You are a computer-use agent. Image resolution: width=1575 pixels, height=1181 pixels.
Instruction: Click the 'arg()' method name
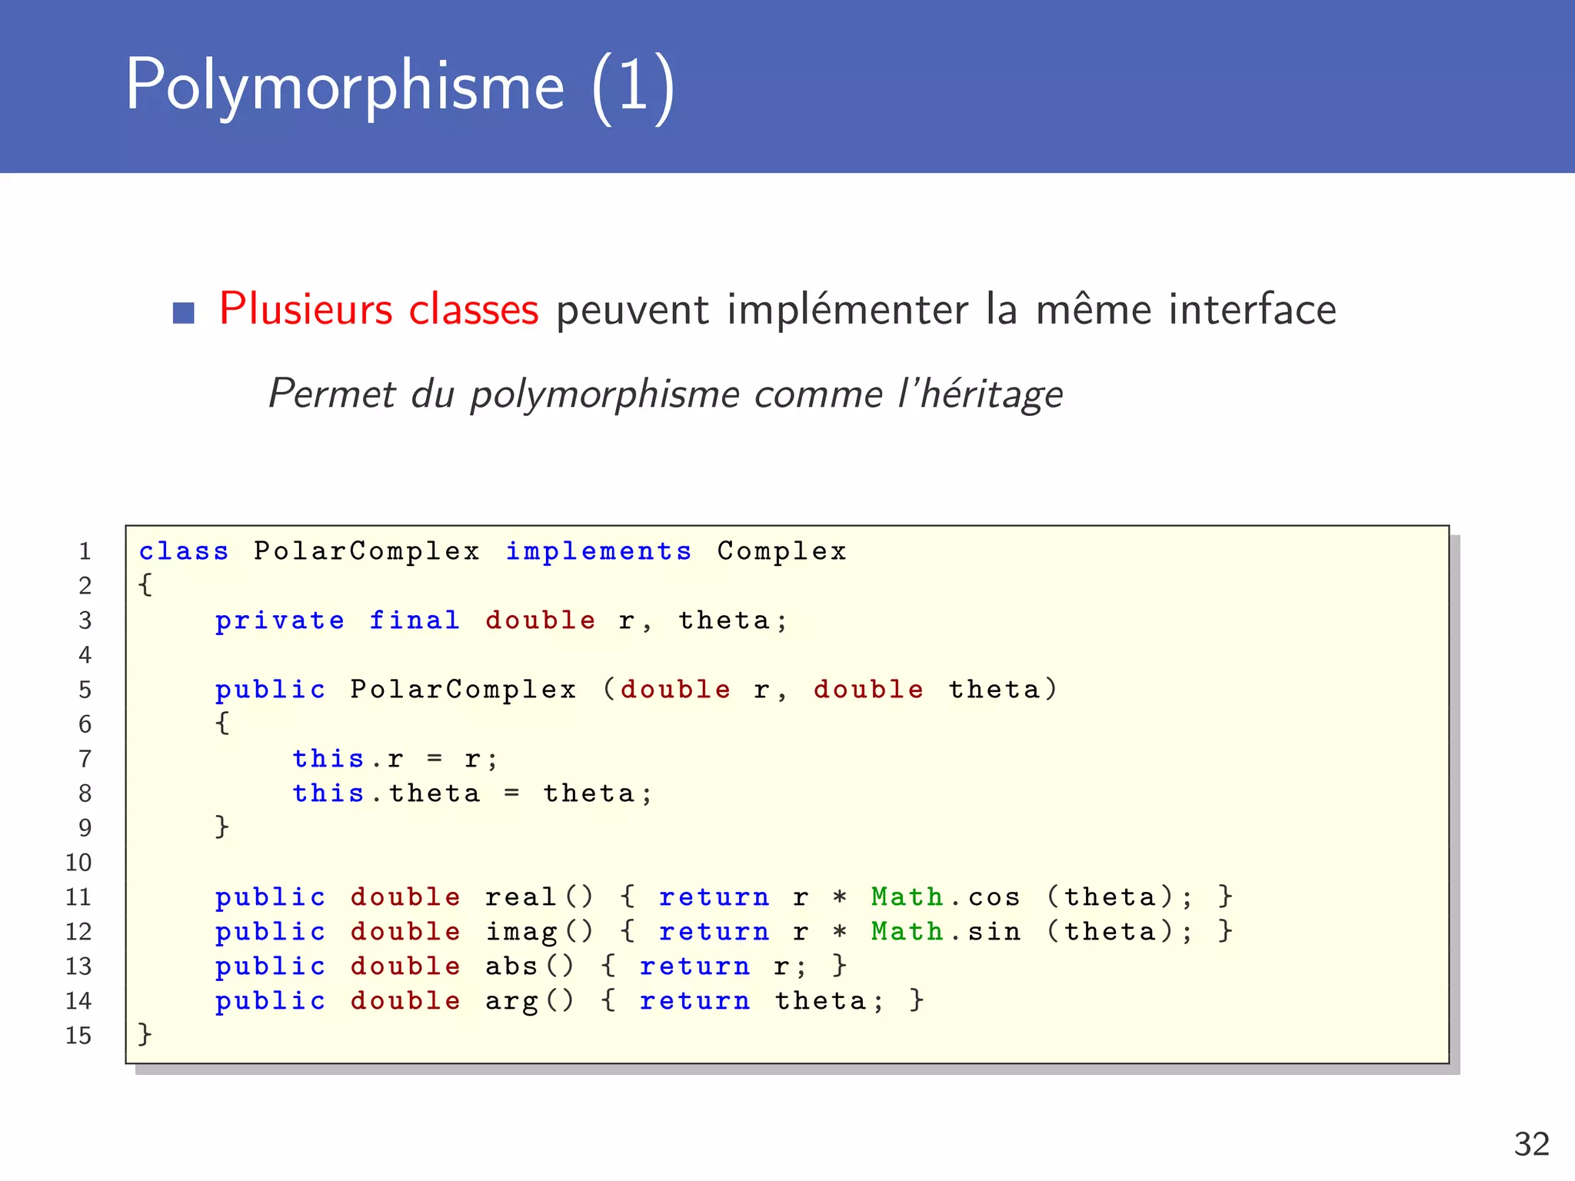coord(530,1001)
